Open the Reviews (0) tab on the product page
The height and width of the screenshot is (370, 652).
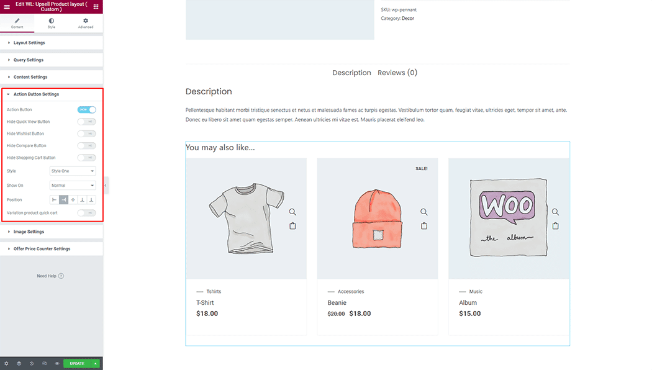point(397,73)
